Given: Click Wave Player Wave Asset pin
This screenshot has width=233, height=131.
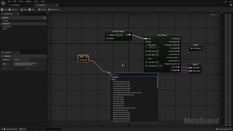Looking at the screenshot, I should pyautogui.click(x=146, y=46).
